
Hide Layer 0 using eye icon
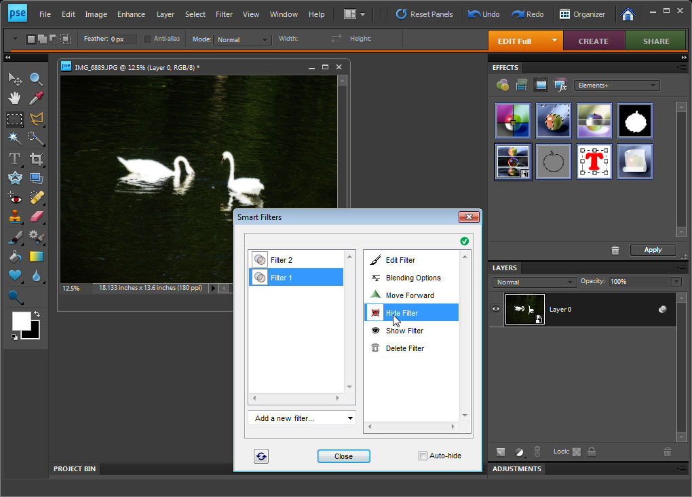coord(496,309)
